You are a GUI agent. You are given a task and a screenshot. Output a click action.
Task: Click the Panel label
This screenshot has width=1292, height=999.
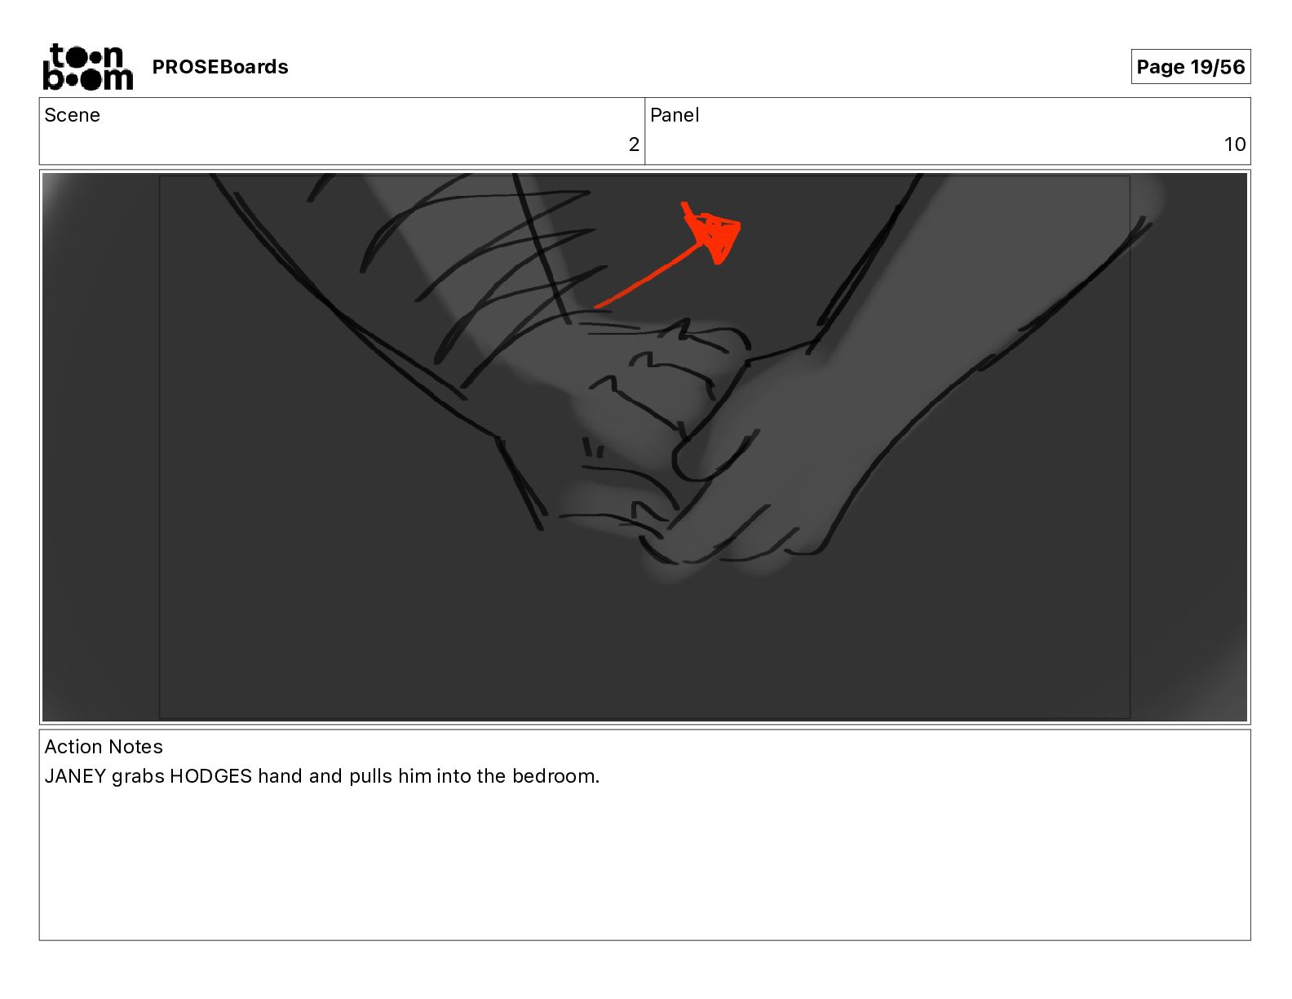[675, 115]
